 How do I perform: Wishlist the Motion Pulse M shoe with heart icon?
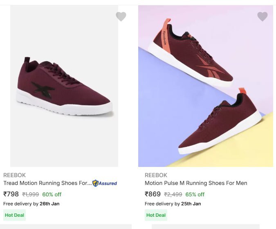point(262,16)
